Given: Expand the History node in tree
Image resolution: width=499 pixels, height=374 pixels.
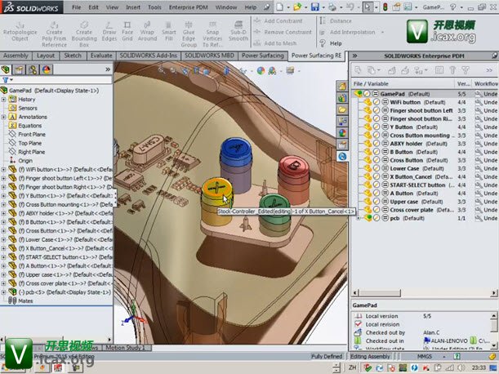Looking at the screenshot, I should [4, 100].
